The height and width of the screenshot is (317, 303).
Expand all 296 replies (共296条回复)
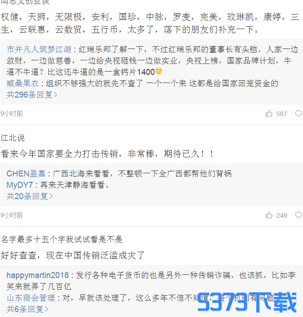point(32,95)
